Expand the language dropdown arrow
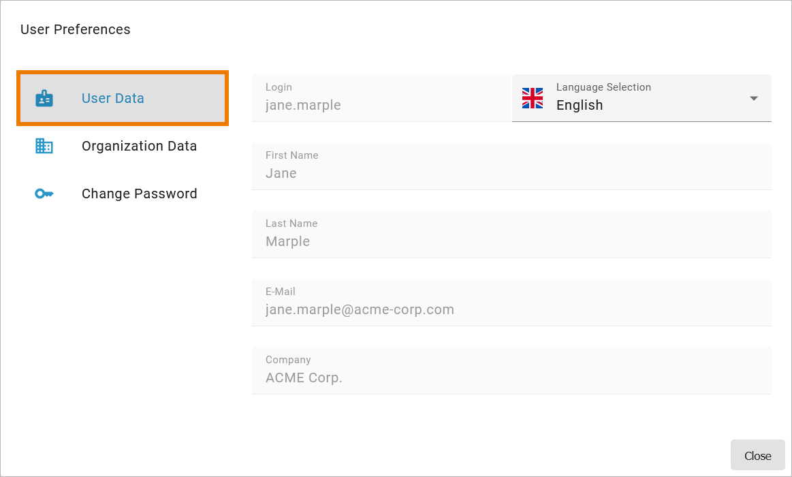 pyautogui.click(x=754, y=98)
